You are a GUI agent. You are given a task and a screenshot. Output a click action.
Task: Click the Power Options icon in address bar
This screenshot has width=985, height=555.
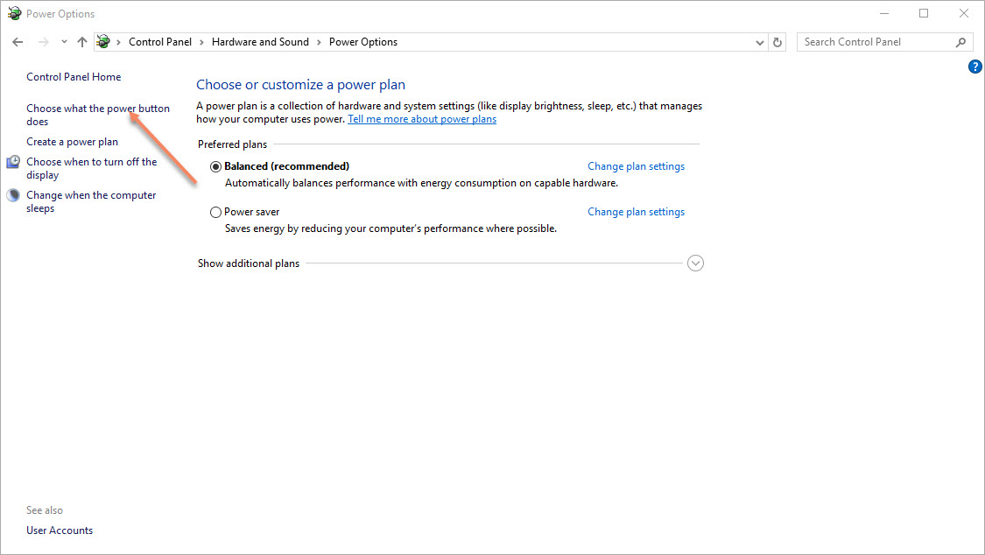(x=103, y=42)
